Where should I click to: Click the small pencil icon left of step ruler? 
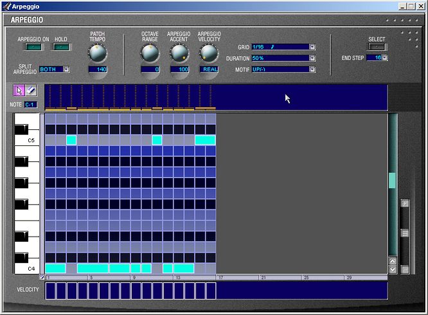click(x=42, y=277)
